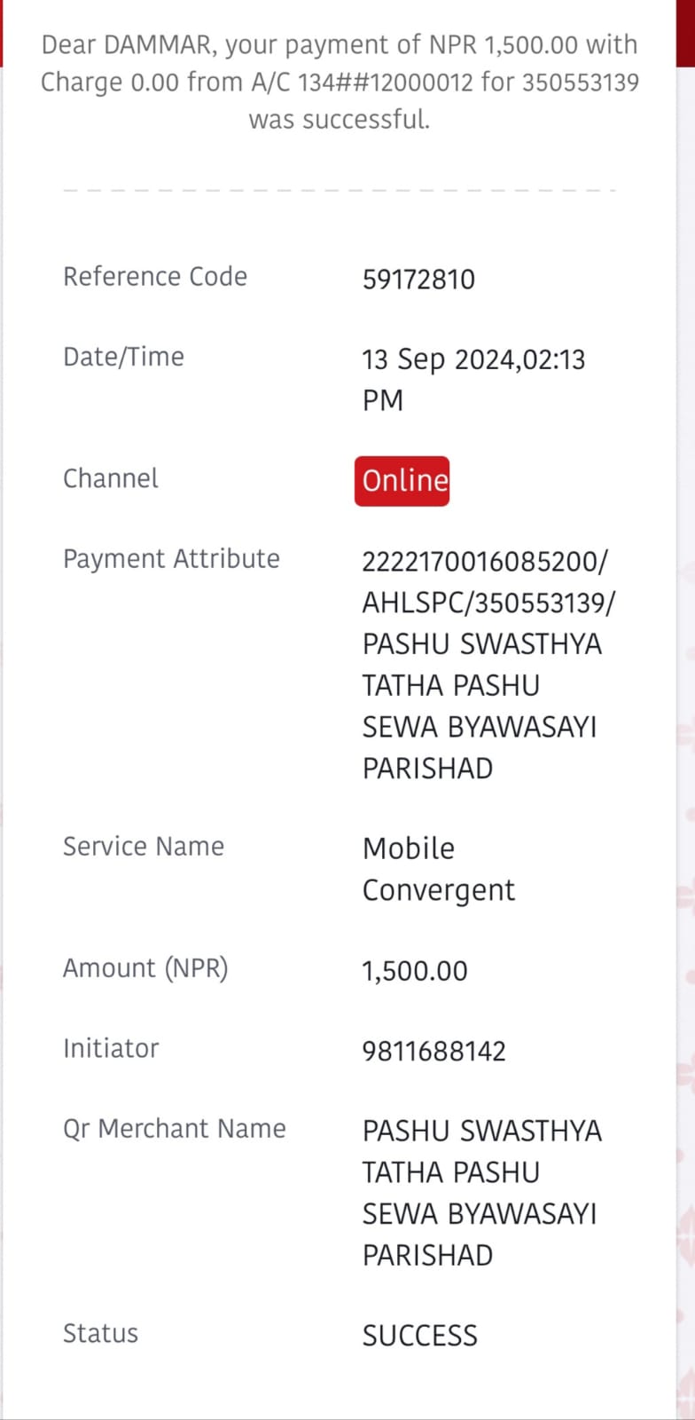
Task: Select the SUCCESS status text
Action: [419, 1336]
